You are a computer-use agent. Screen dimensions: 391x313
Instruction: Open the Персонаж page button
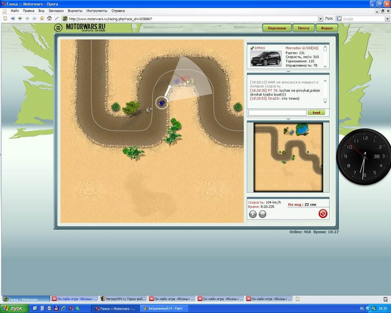pyautogui.click(x=277, y=28)
